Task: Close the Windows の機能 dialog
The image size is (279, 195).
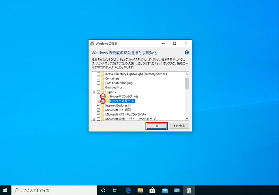Action: click(186, 44)
